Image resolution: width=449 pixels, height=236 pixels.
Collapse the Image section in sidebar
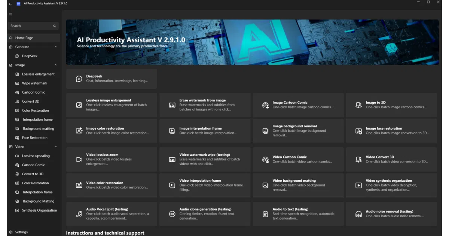(56, 65)
